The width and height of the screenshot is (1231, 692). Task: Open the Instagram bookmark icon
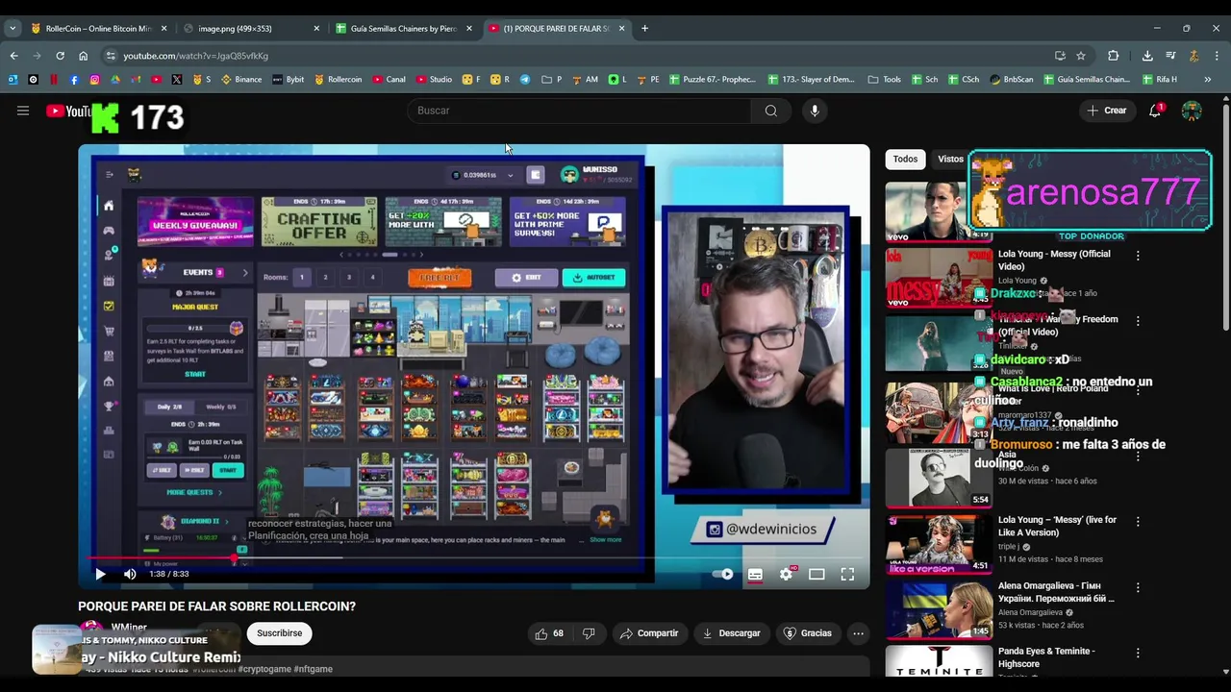click(94, 80)
